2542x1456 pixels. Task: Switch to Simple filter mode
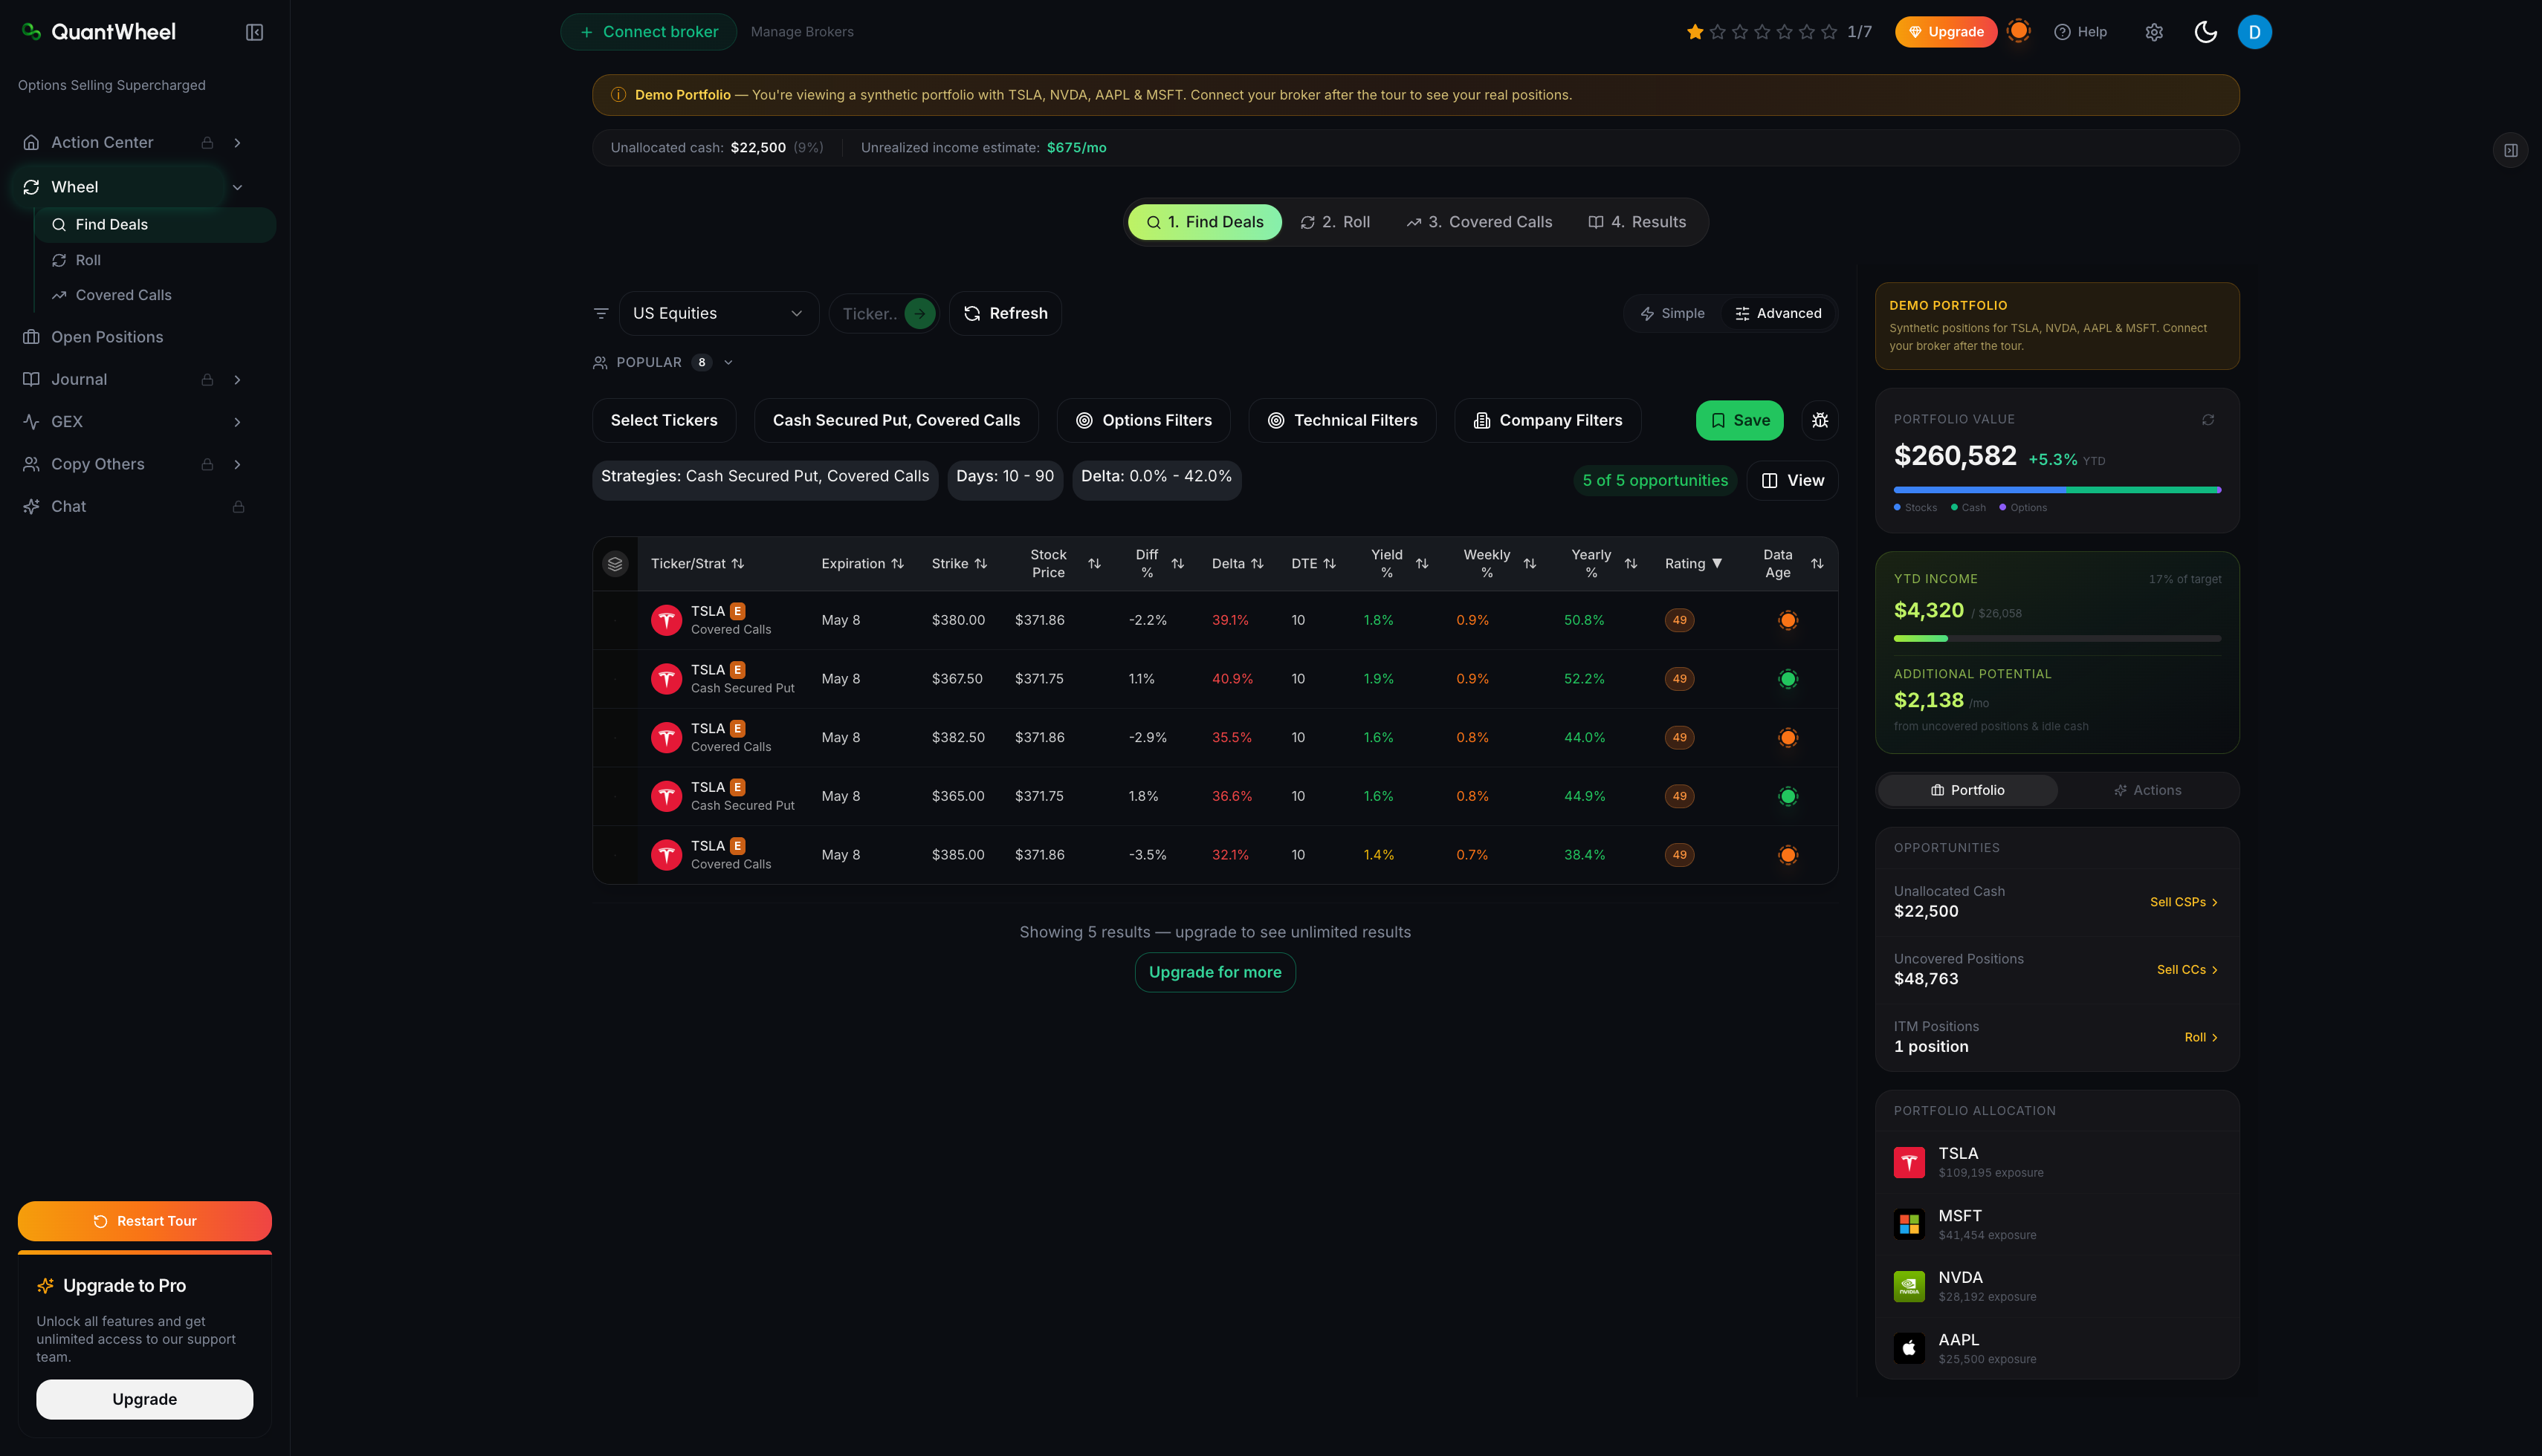pyautogui.click(x=1672, y=313)
